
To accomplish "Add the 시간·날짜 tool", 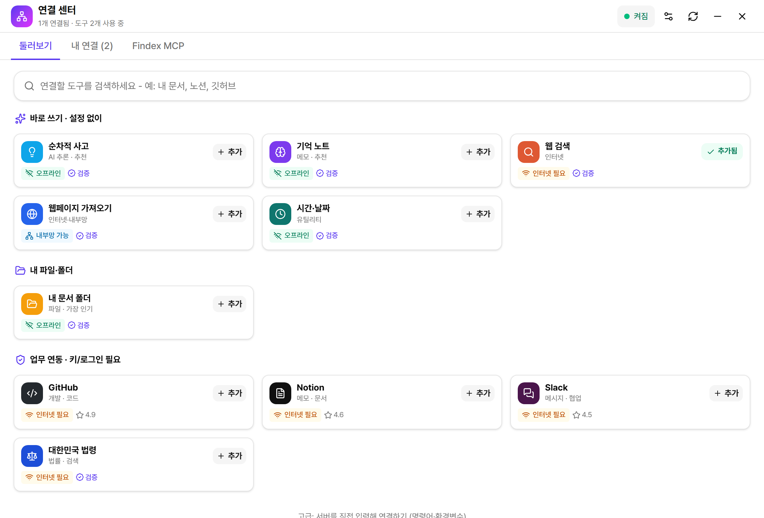I will [x=478, y=214].
